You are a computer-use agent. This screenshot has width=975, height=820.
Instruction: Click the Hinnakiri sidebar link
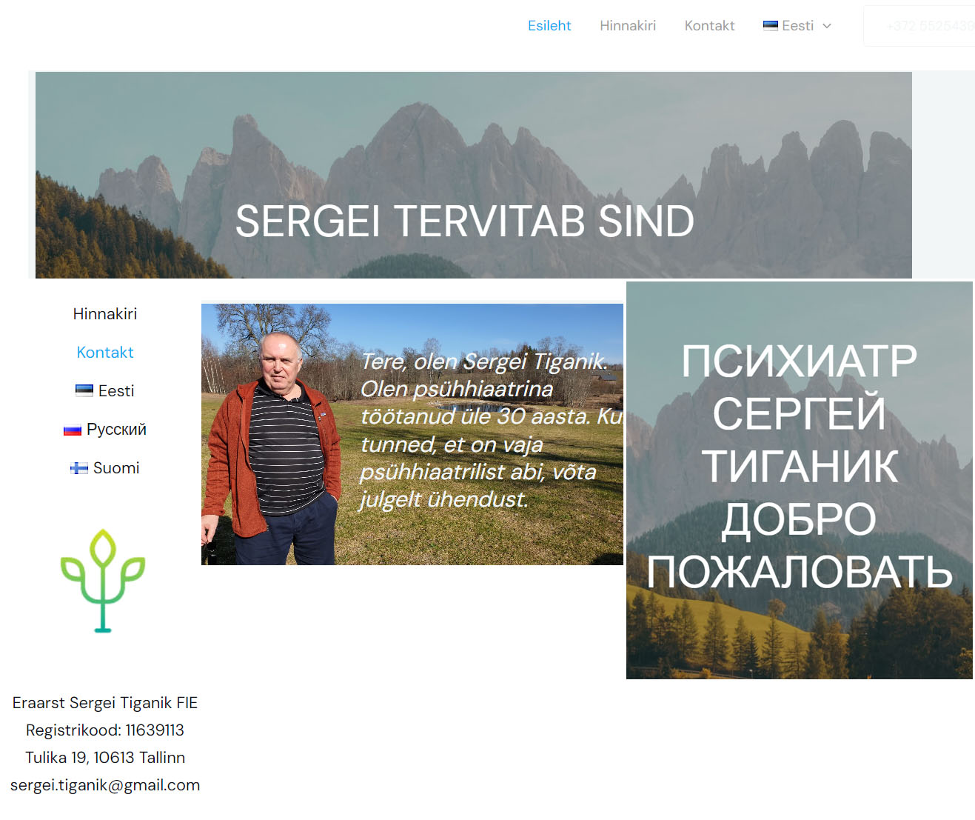pos(104,313)
